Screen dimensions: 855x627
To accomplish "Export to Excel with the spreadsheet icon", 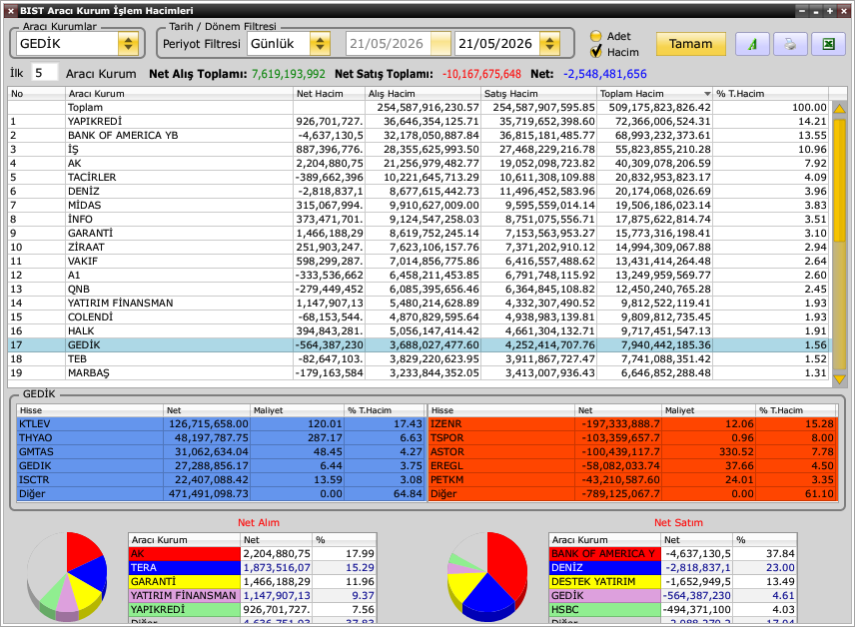I will coord(828,44).
